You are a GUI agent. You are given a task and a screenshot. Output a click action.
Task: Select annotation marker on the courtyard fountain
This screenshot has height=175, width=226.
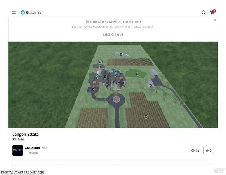(115, 72)
